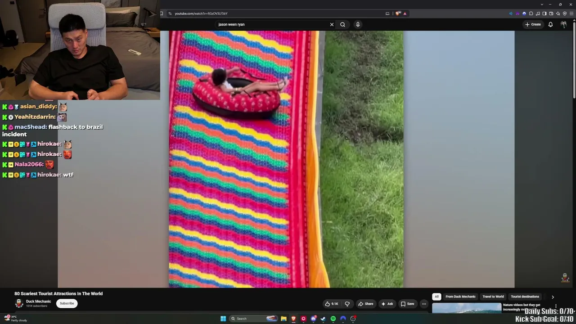Subscribe to Duck Mechanic channel
This screenshot has width=576, height=324.
[67, 303]
